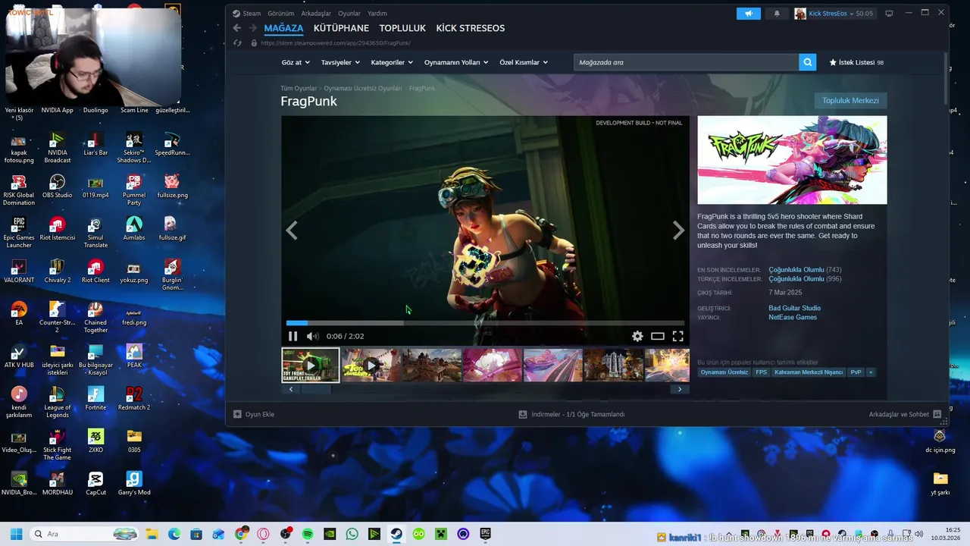Open OBS Studio desktop icon
Viewport: 970px width, 546px height.
tap(58, 187)
